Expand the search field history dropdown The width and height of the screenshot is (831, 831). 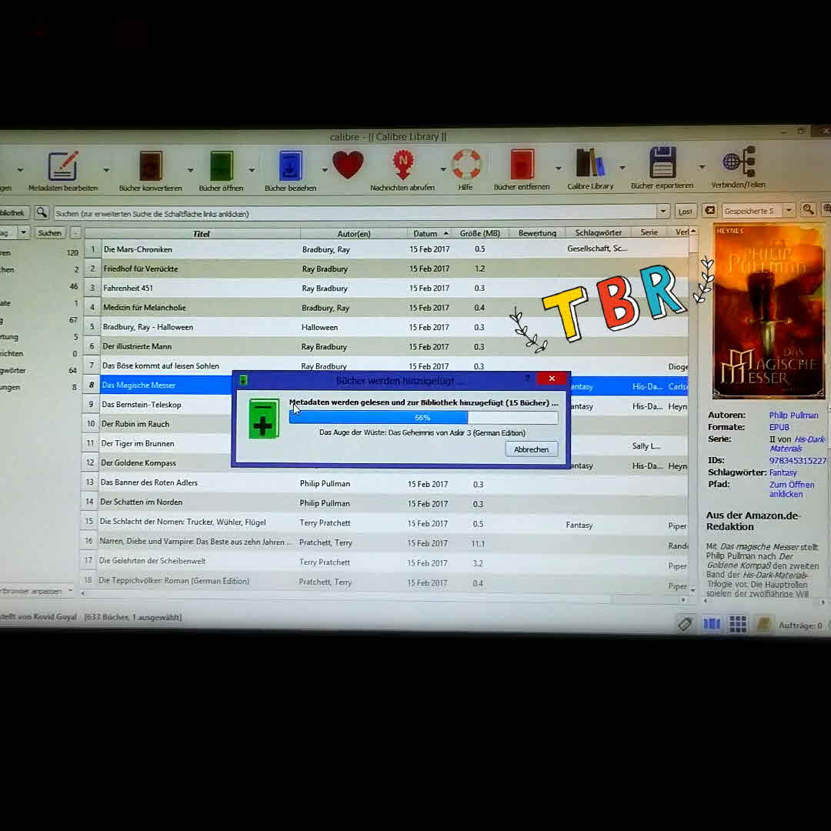tap(662, 212)
